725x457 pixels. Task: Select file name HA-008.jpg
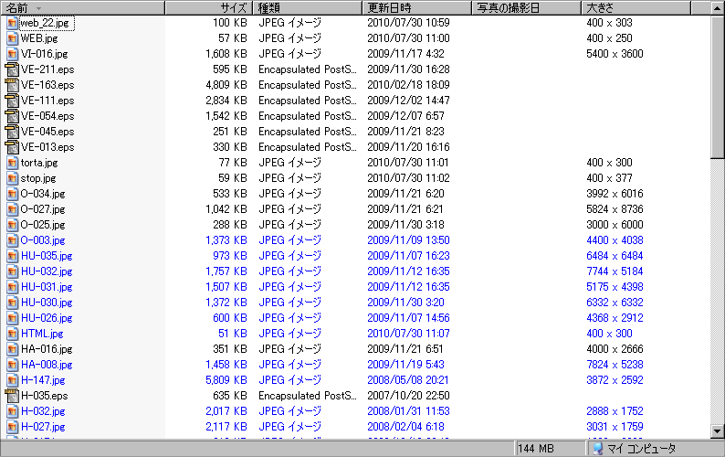click(47, 365)
